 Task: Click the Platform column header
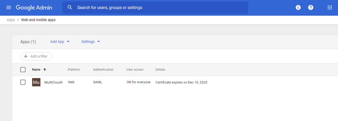(x=74, y=70)
